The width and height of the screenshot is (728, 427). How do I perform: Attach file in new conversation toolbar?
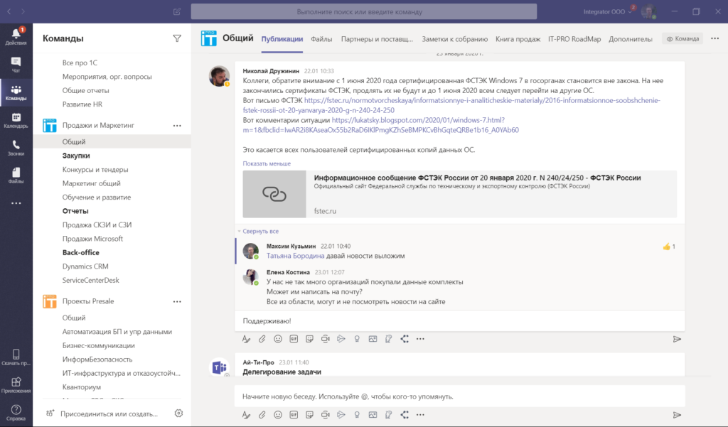pos(262,415)
